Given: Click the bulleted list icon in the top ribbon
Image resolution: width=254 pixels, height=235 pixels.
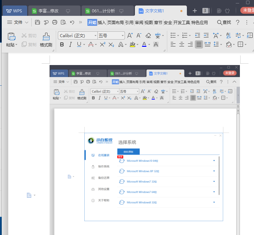Looking at the screenshot, I should (x=173, y=35).
